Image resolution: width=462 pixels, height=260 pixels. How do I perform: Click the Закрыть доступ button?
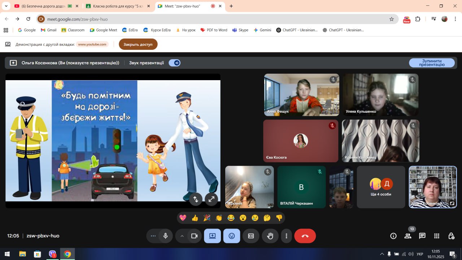pyautogui.click(x=138, y=44)
